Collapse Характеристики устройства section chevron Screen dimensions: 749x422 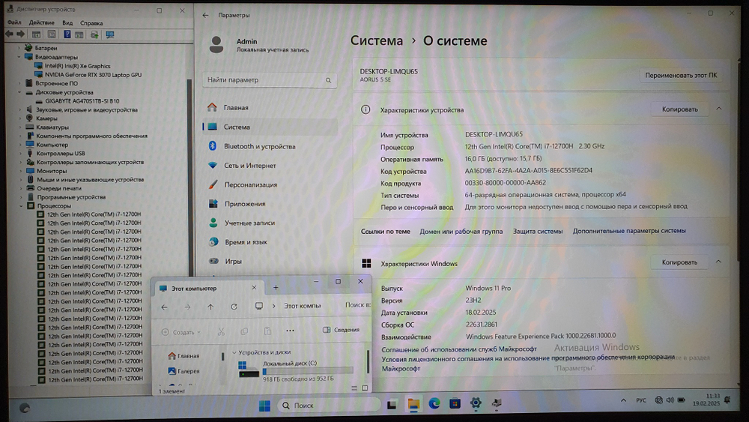point(718,109)
